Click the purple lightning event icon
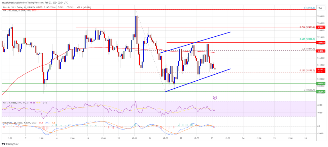Screen dimensions: 328x147 (215, 97)
